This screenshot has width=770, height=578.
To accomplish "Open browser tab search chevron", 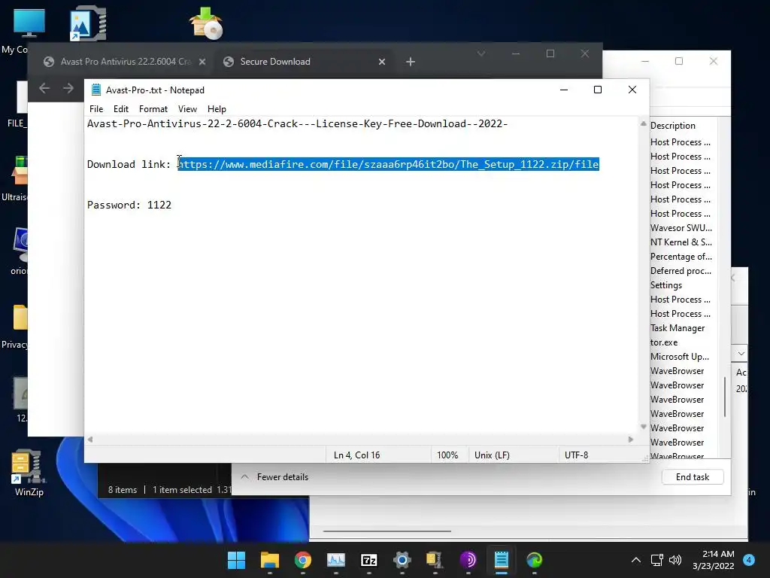I will [481, 53].
